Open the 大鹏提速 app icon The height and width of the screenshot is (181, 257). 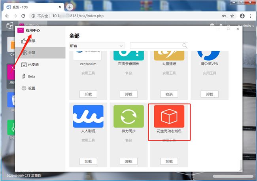[x=169, y=55]
